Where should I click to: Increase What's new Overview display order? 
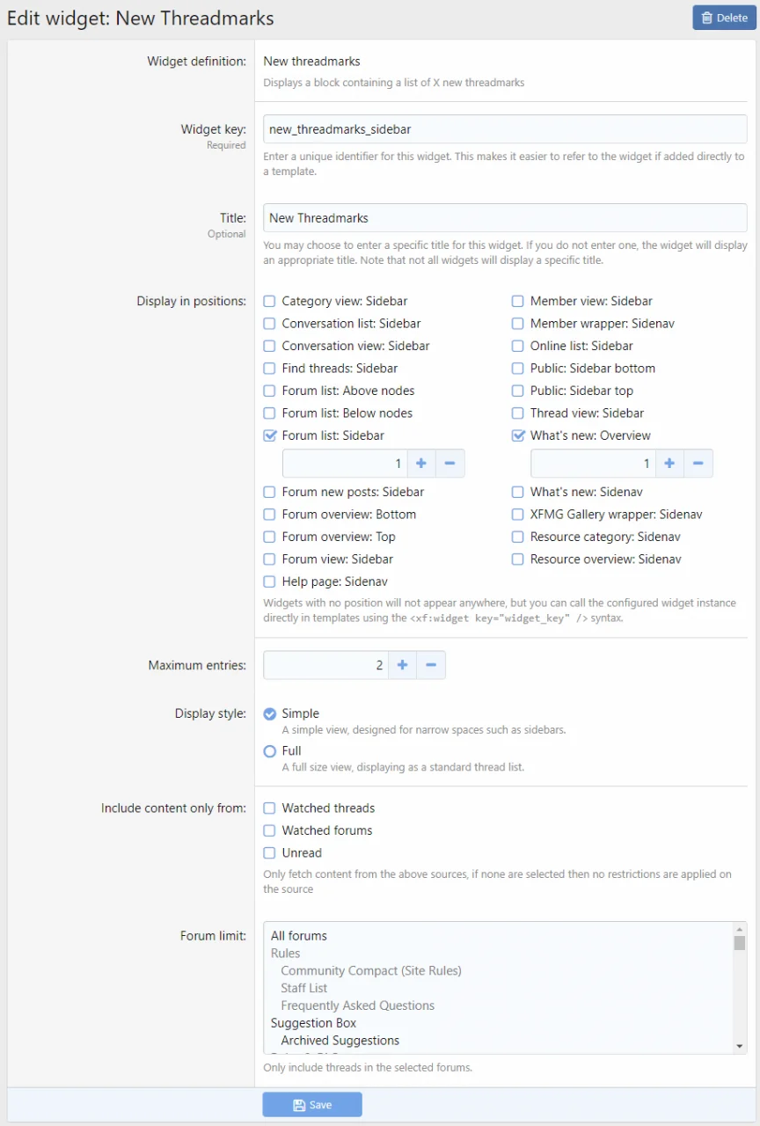[x=669, y=464]
